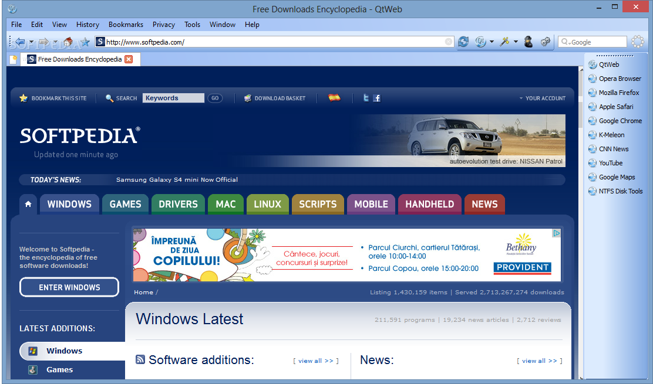Go to Softpedia home tab icon

click(x=28, y=204)
